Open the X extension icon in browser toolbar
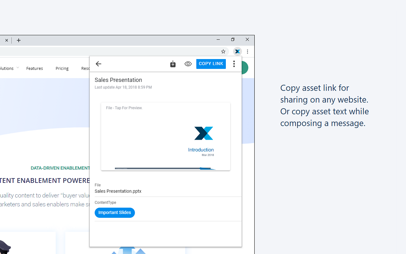This screenshot has width=406, height=254. (x=238, y=51)
